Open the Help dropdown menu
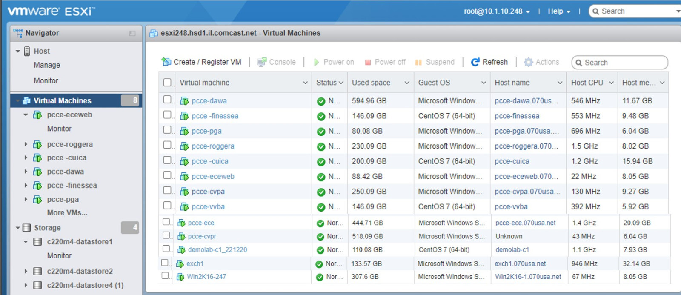This screenshot has height=295, width=681. coord(559,11)
